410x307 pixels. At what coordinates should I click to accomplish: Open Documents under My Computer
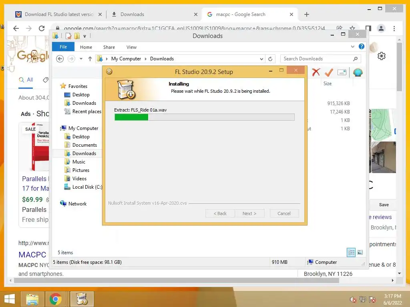click(84, 145)
